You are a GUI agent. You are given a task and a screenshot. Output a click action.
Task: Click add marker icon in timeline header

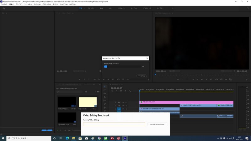(x=125, y=91)
